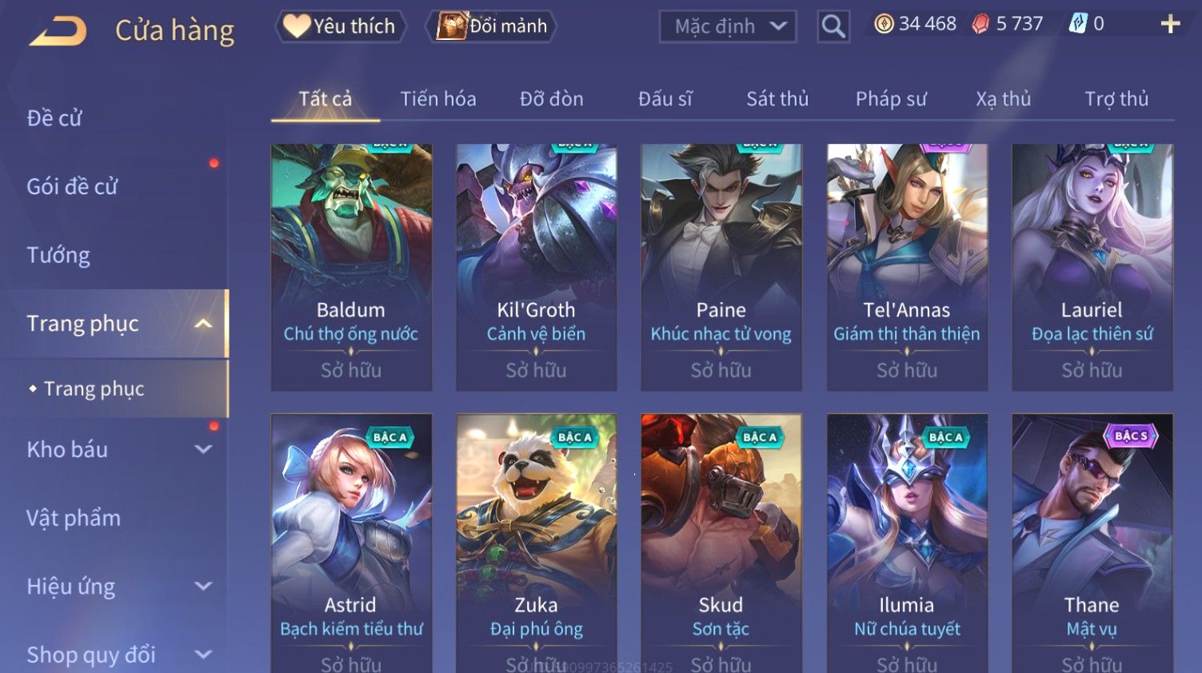Click the red ruby currency icon
1202x673 pixels.
[980, 24]
